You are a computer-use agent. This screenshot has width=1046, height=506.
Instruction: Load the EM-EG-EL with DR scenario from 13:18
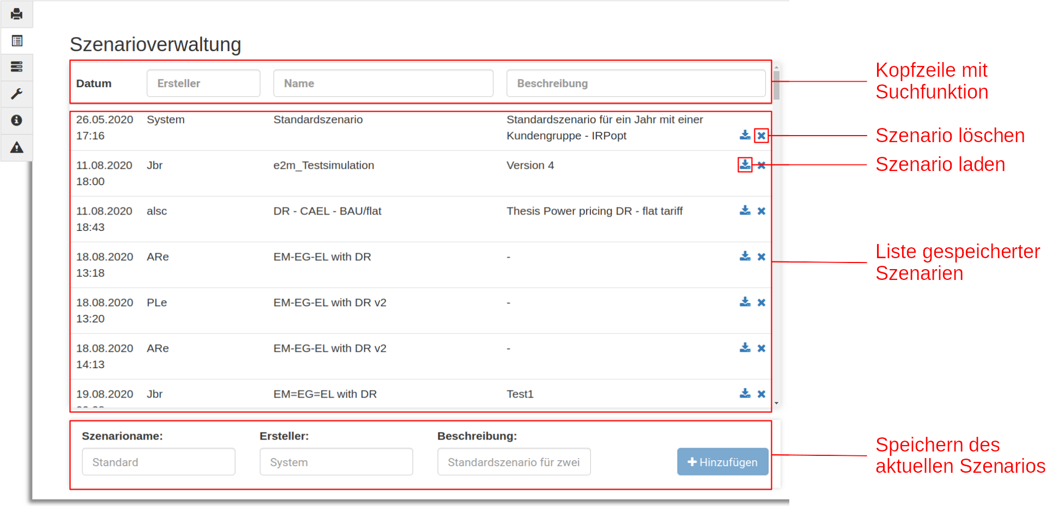(745, 256)
